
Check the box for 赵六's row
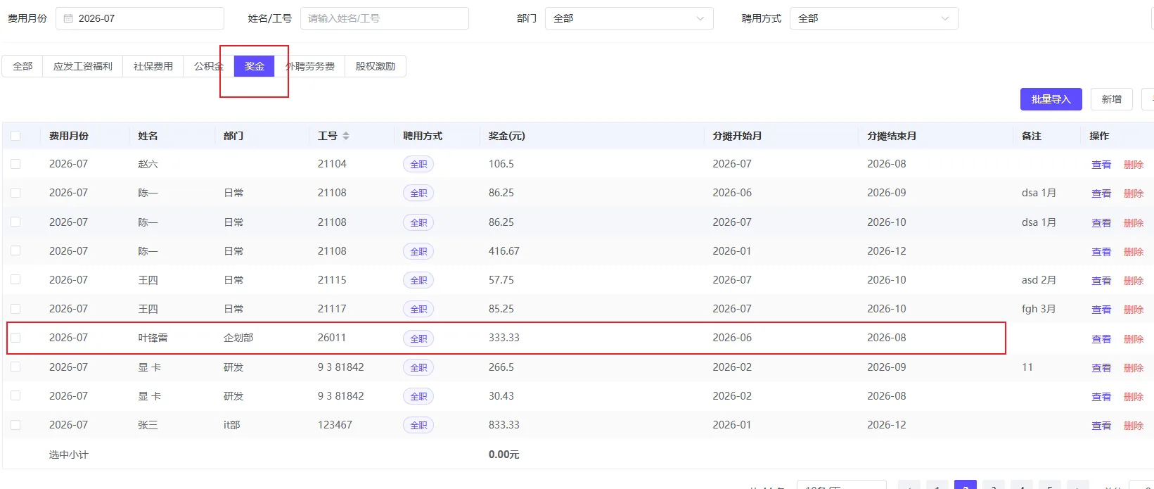pyautogui.click(x=15, y=164)
